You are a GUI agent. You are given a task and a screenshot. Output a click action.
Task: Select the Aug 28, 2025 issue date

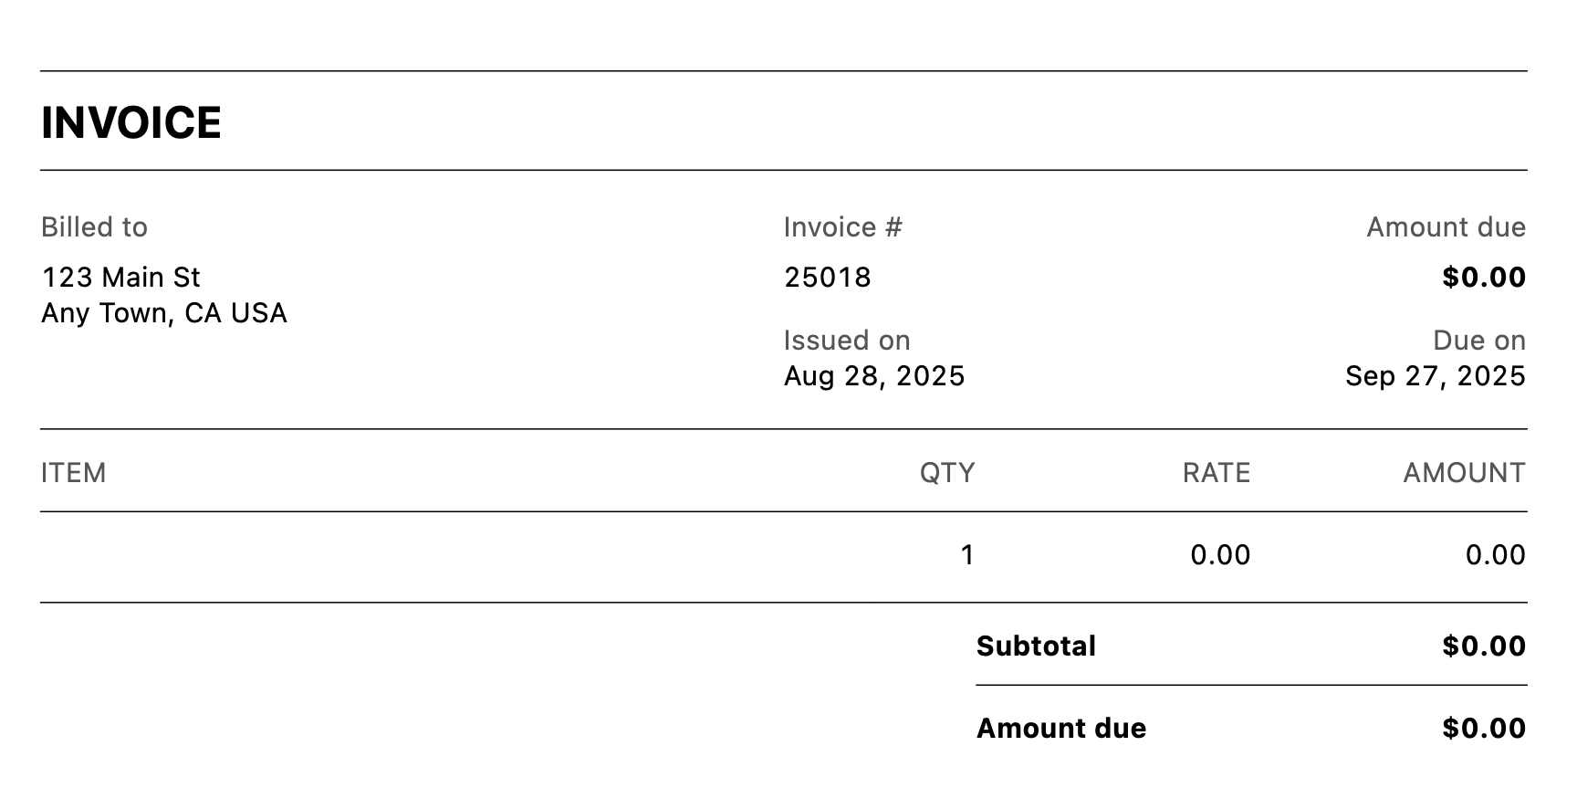click(x=873, y=376)
